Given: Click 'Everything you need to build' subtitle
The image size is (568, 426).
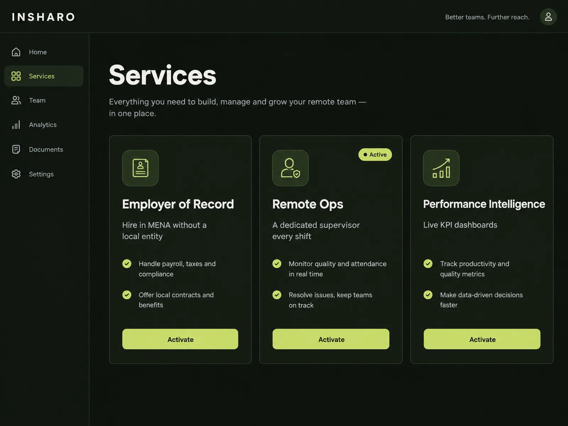Looking at the screenshot, I should click(x=237, y=107).
